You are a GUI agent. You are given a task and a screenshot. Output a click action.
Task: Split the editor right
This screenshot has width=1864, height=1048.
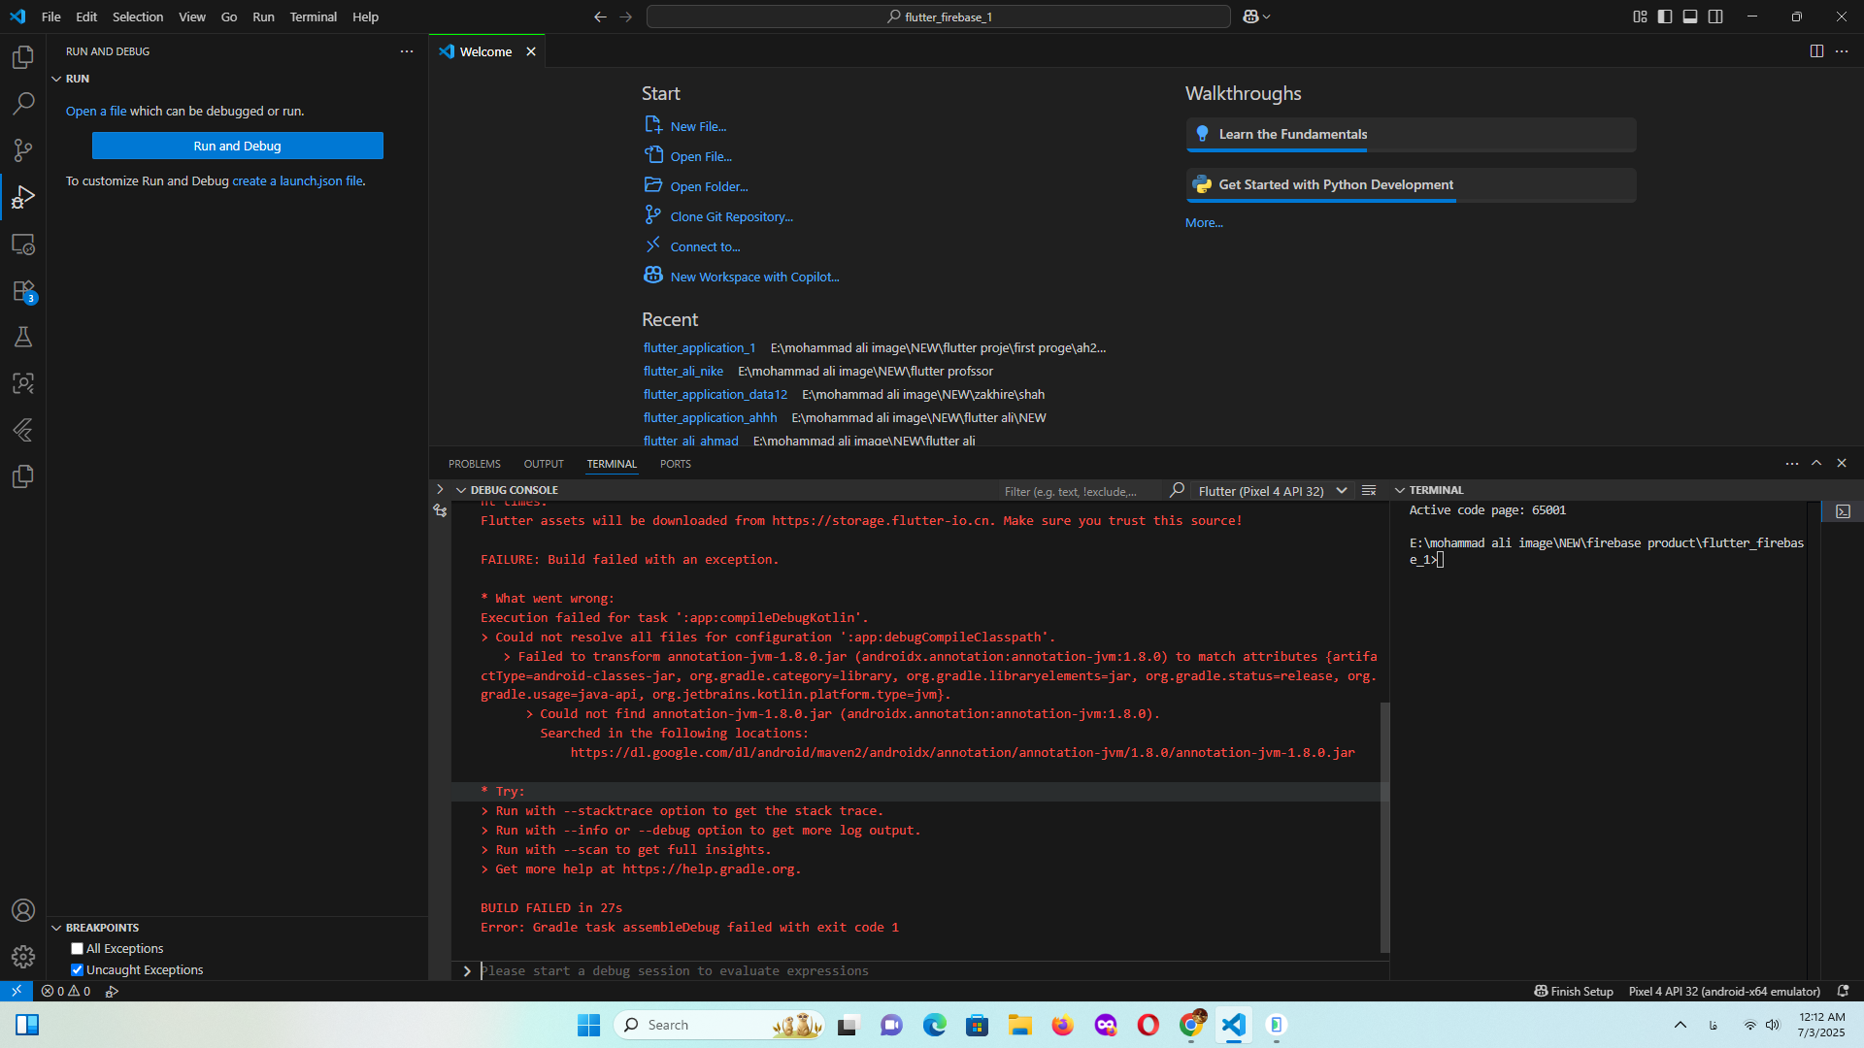tap(1816, 51)
